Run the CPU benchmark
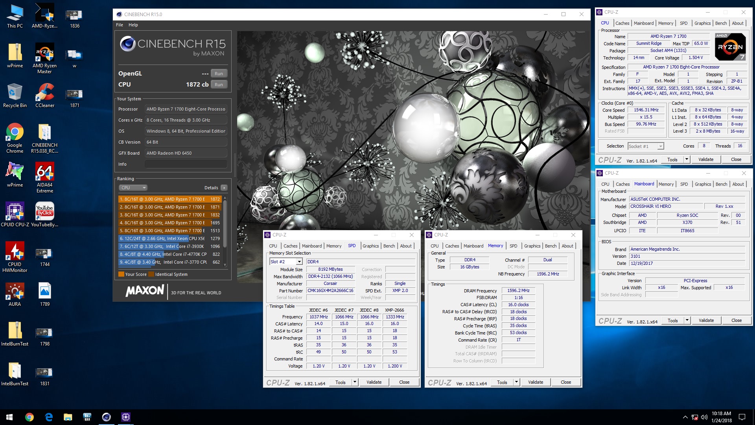This screenshot has width=755, height=425. (x=219, y=85)
